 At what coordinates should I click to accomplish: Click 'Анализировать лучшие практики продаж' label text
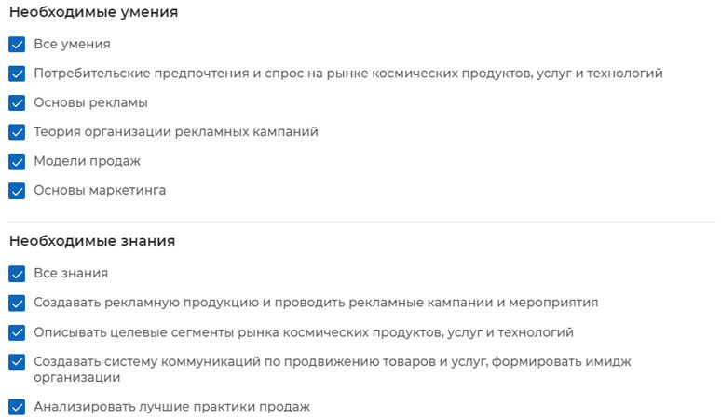pyautogui.click(x=171, y=407)
